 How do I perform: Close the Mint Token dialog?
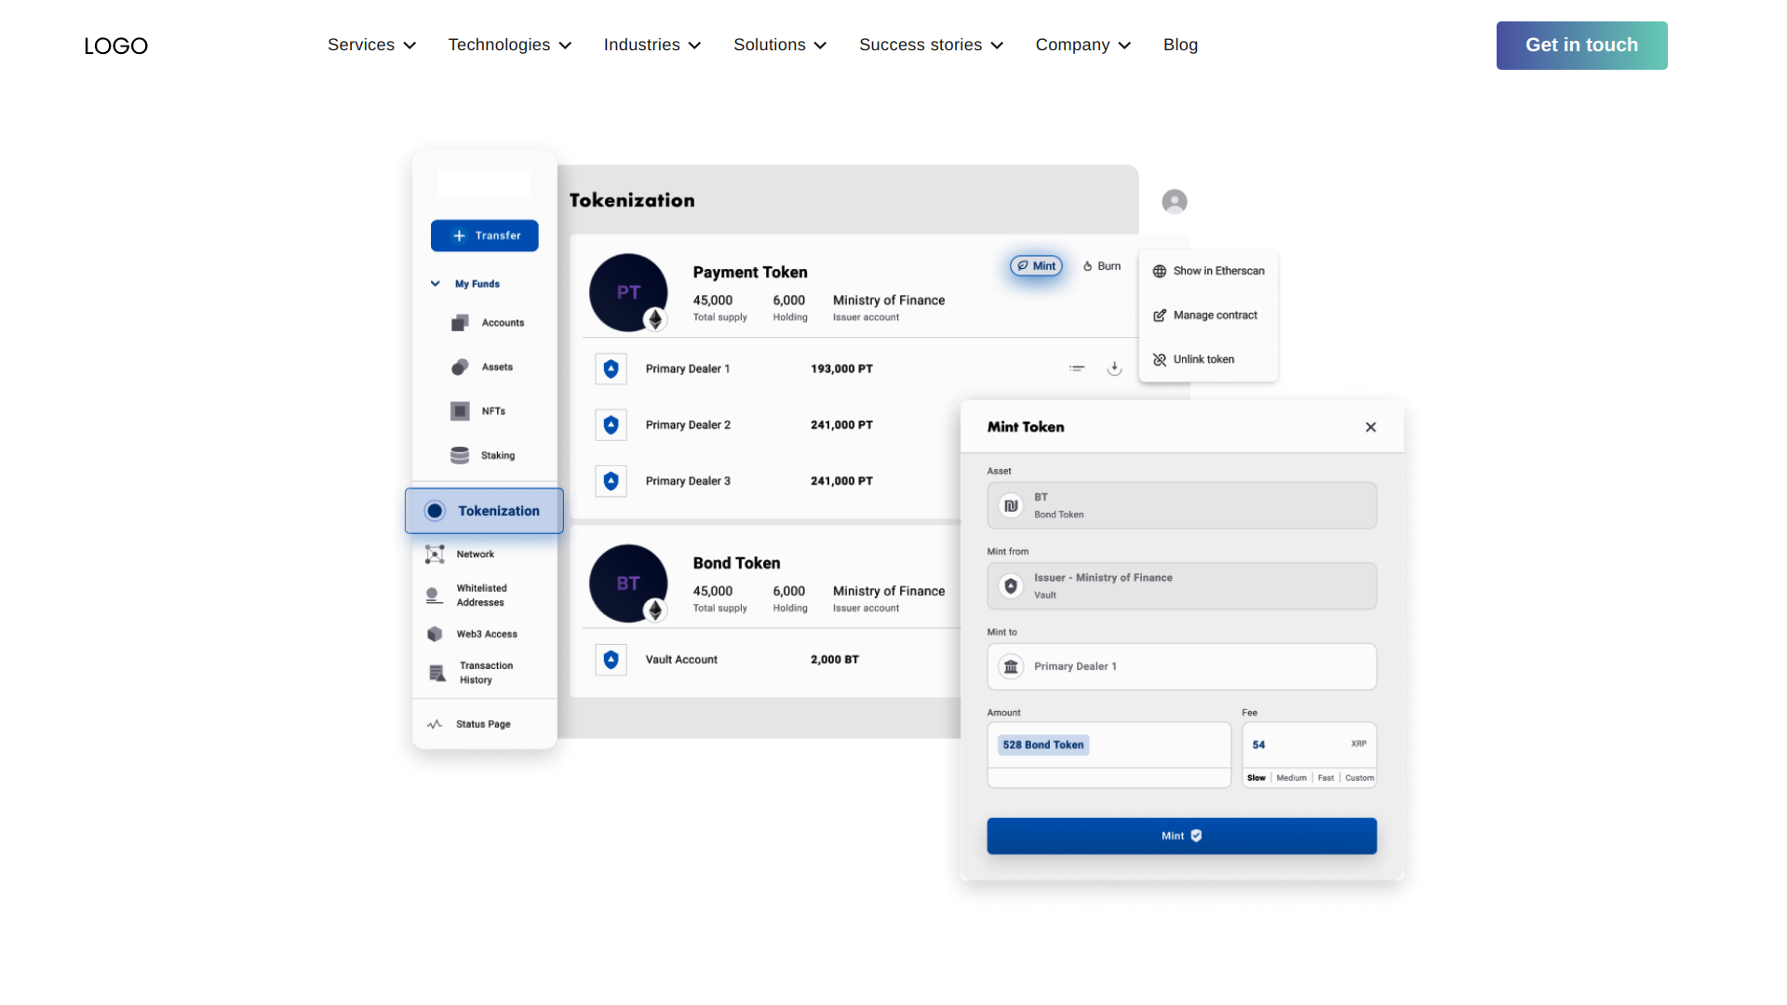coord(1370,427)
